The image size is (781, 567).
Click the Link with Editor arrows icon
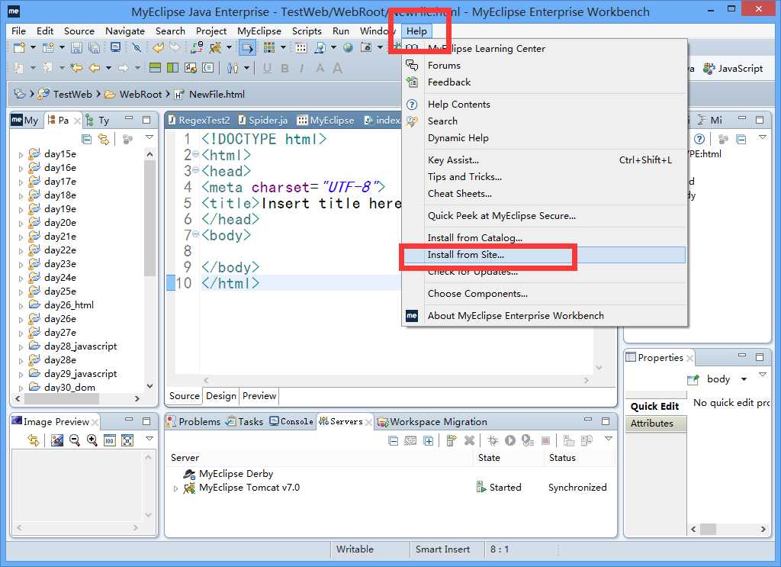(104, 139)
